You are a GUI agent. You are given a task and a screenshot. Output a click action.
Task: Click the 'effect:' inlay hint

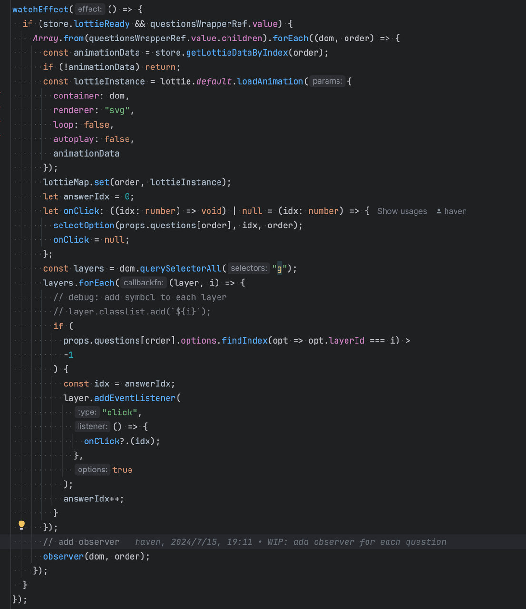(x=90, y=10)
